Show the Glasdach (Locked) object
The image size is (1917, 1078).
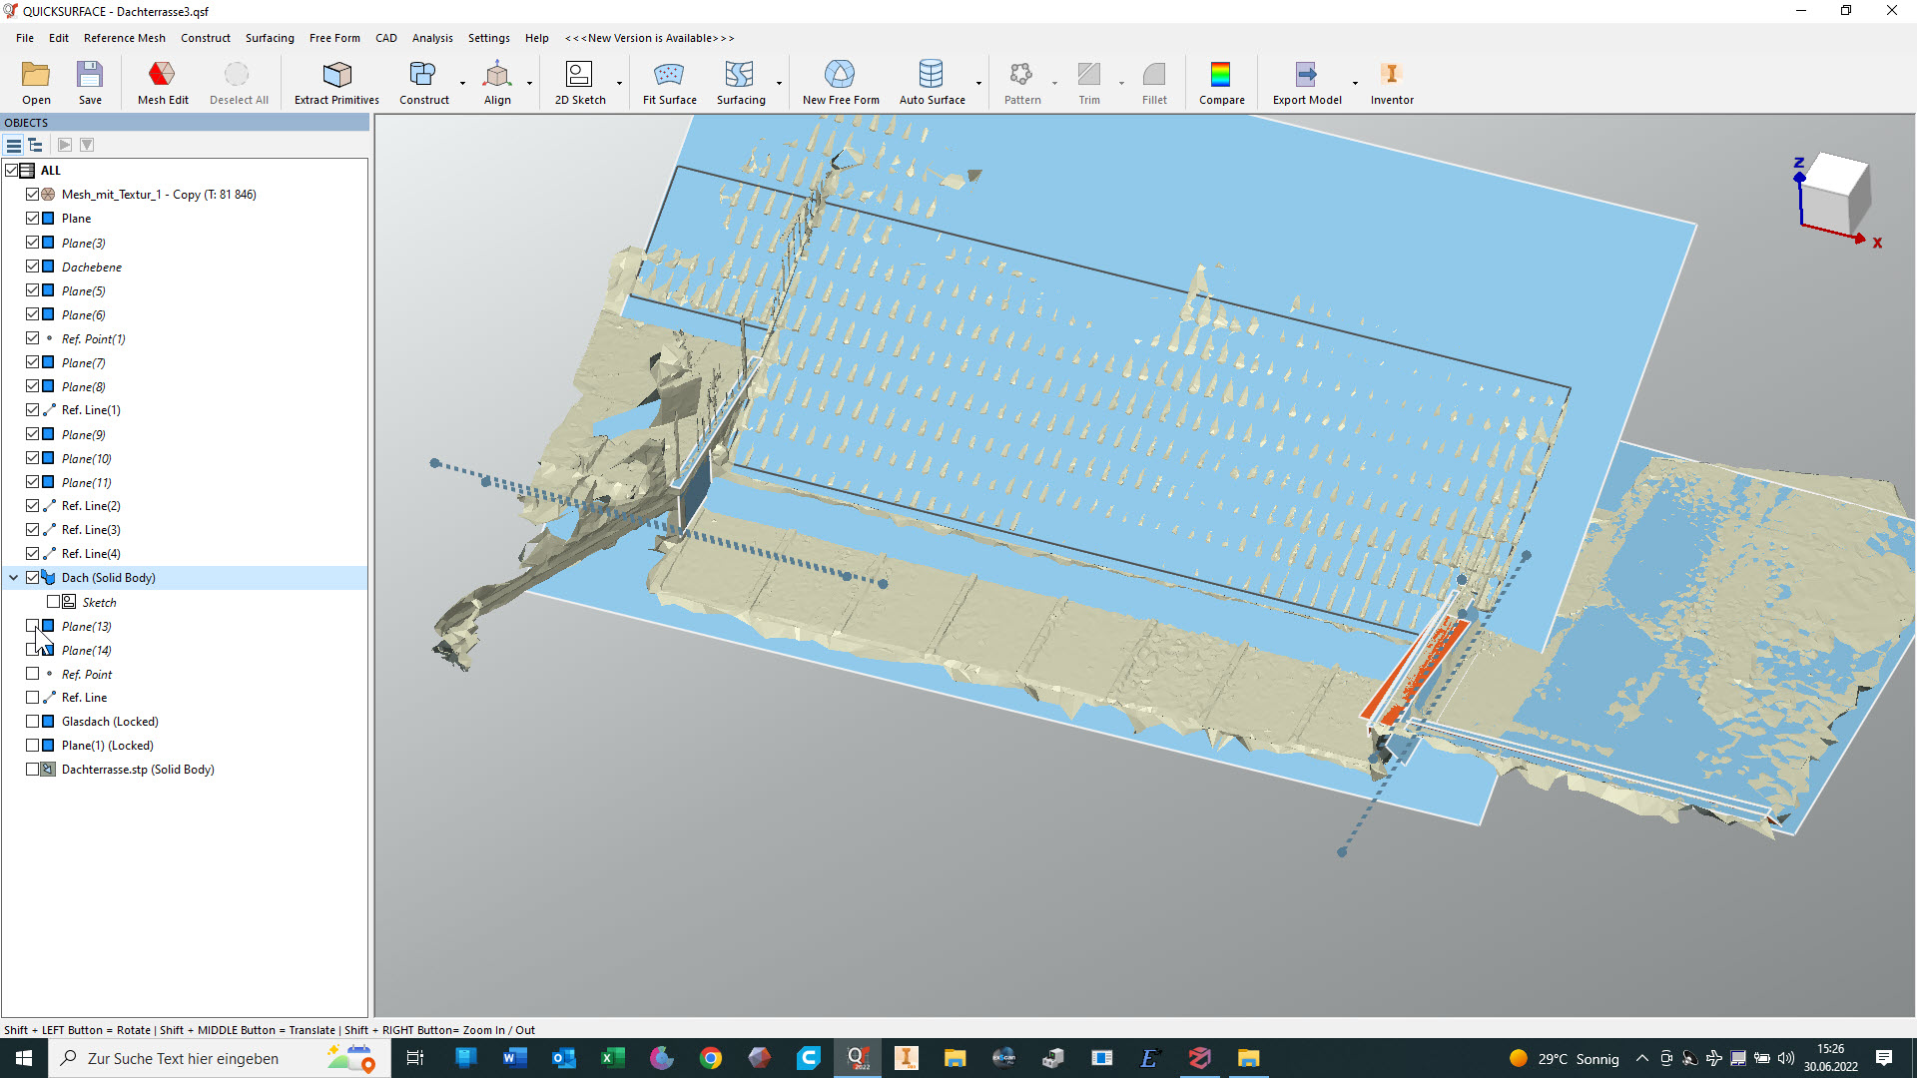point(33,722)
